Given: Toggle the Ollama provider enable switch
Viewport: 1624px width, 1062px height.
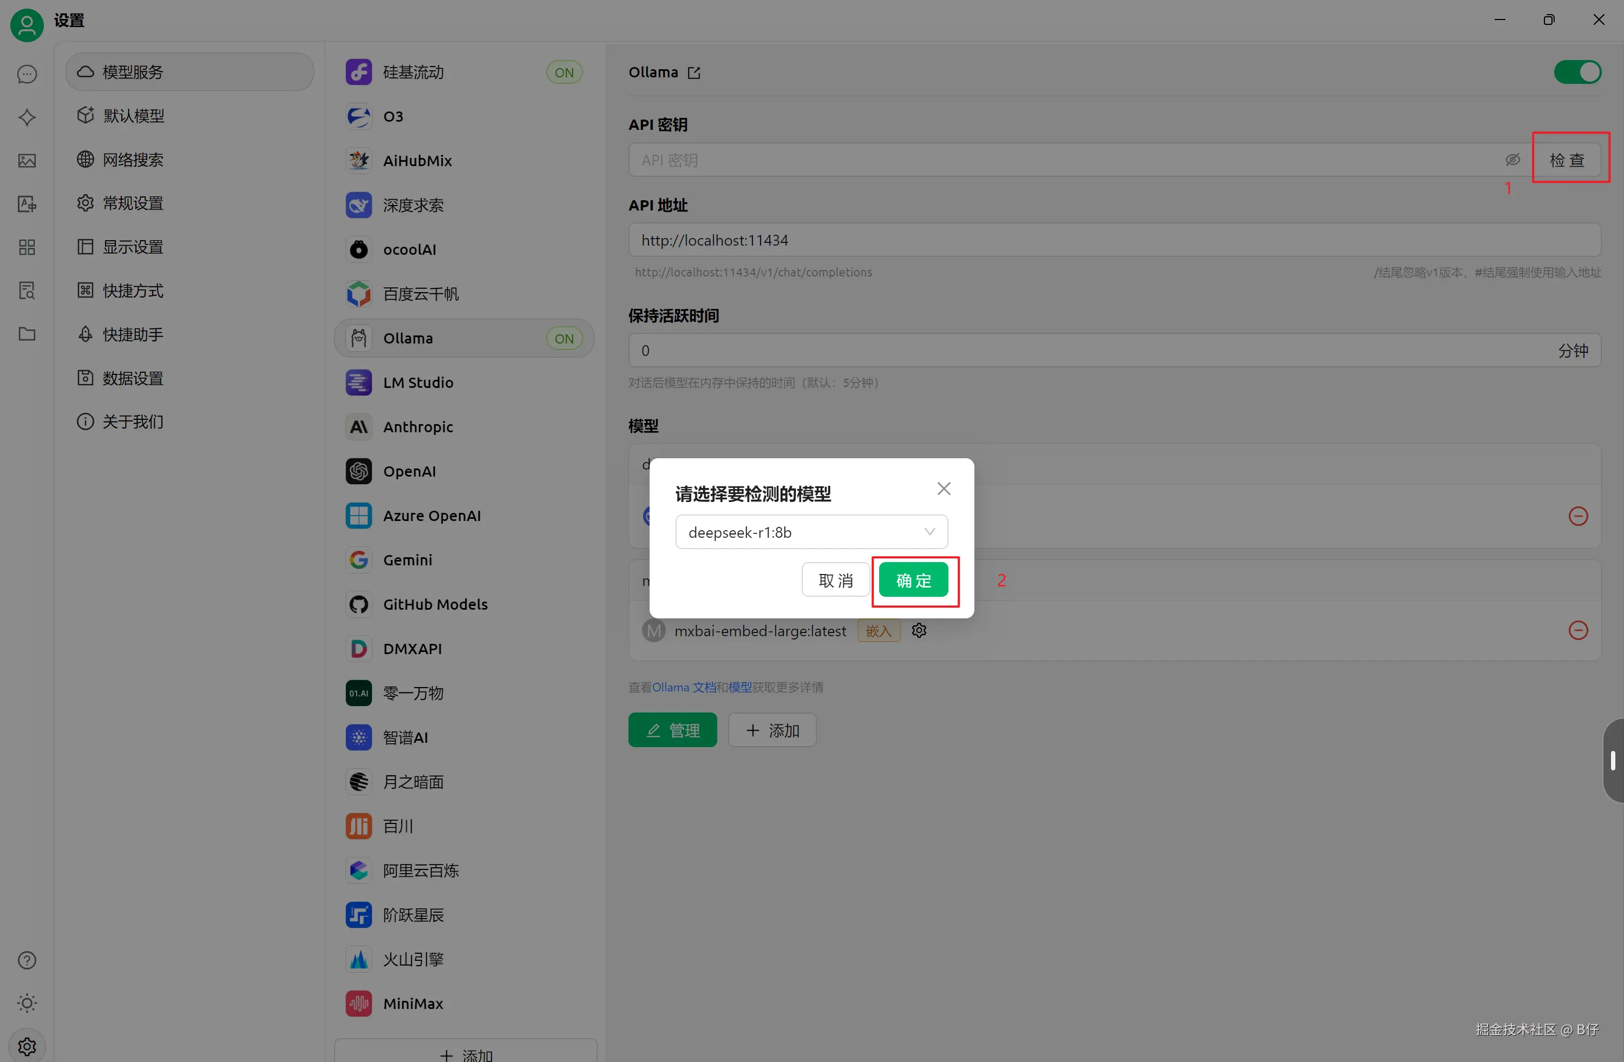Looking at the screenshot, I should pyautogui.click(x=1577, y=72).
